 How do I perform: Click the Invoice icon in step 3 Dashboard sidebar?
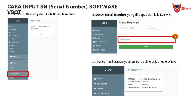click(95, 79)
